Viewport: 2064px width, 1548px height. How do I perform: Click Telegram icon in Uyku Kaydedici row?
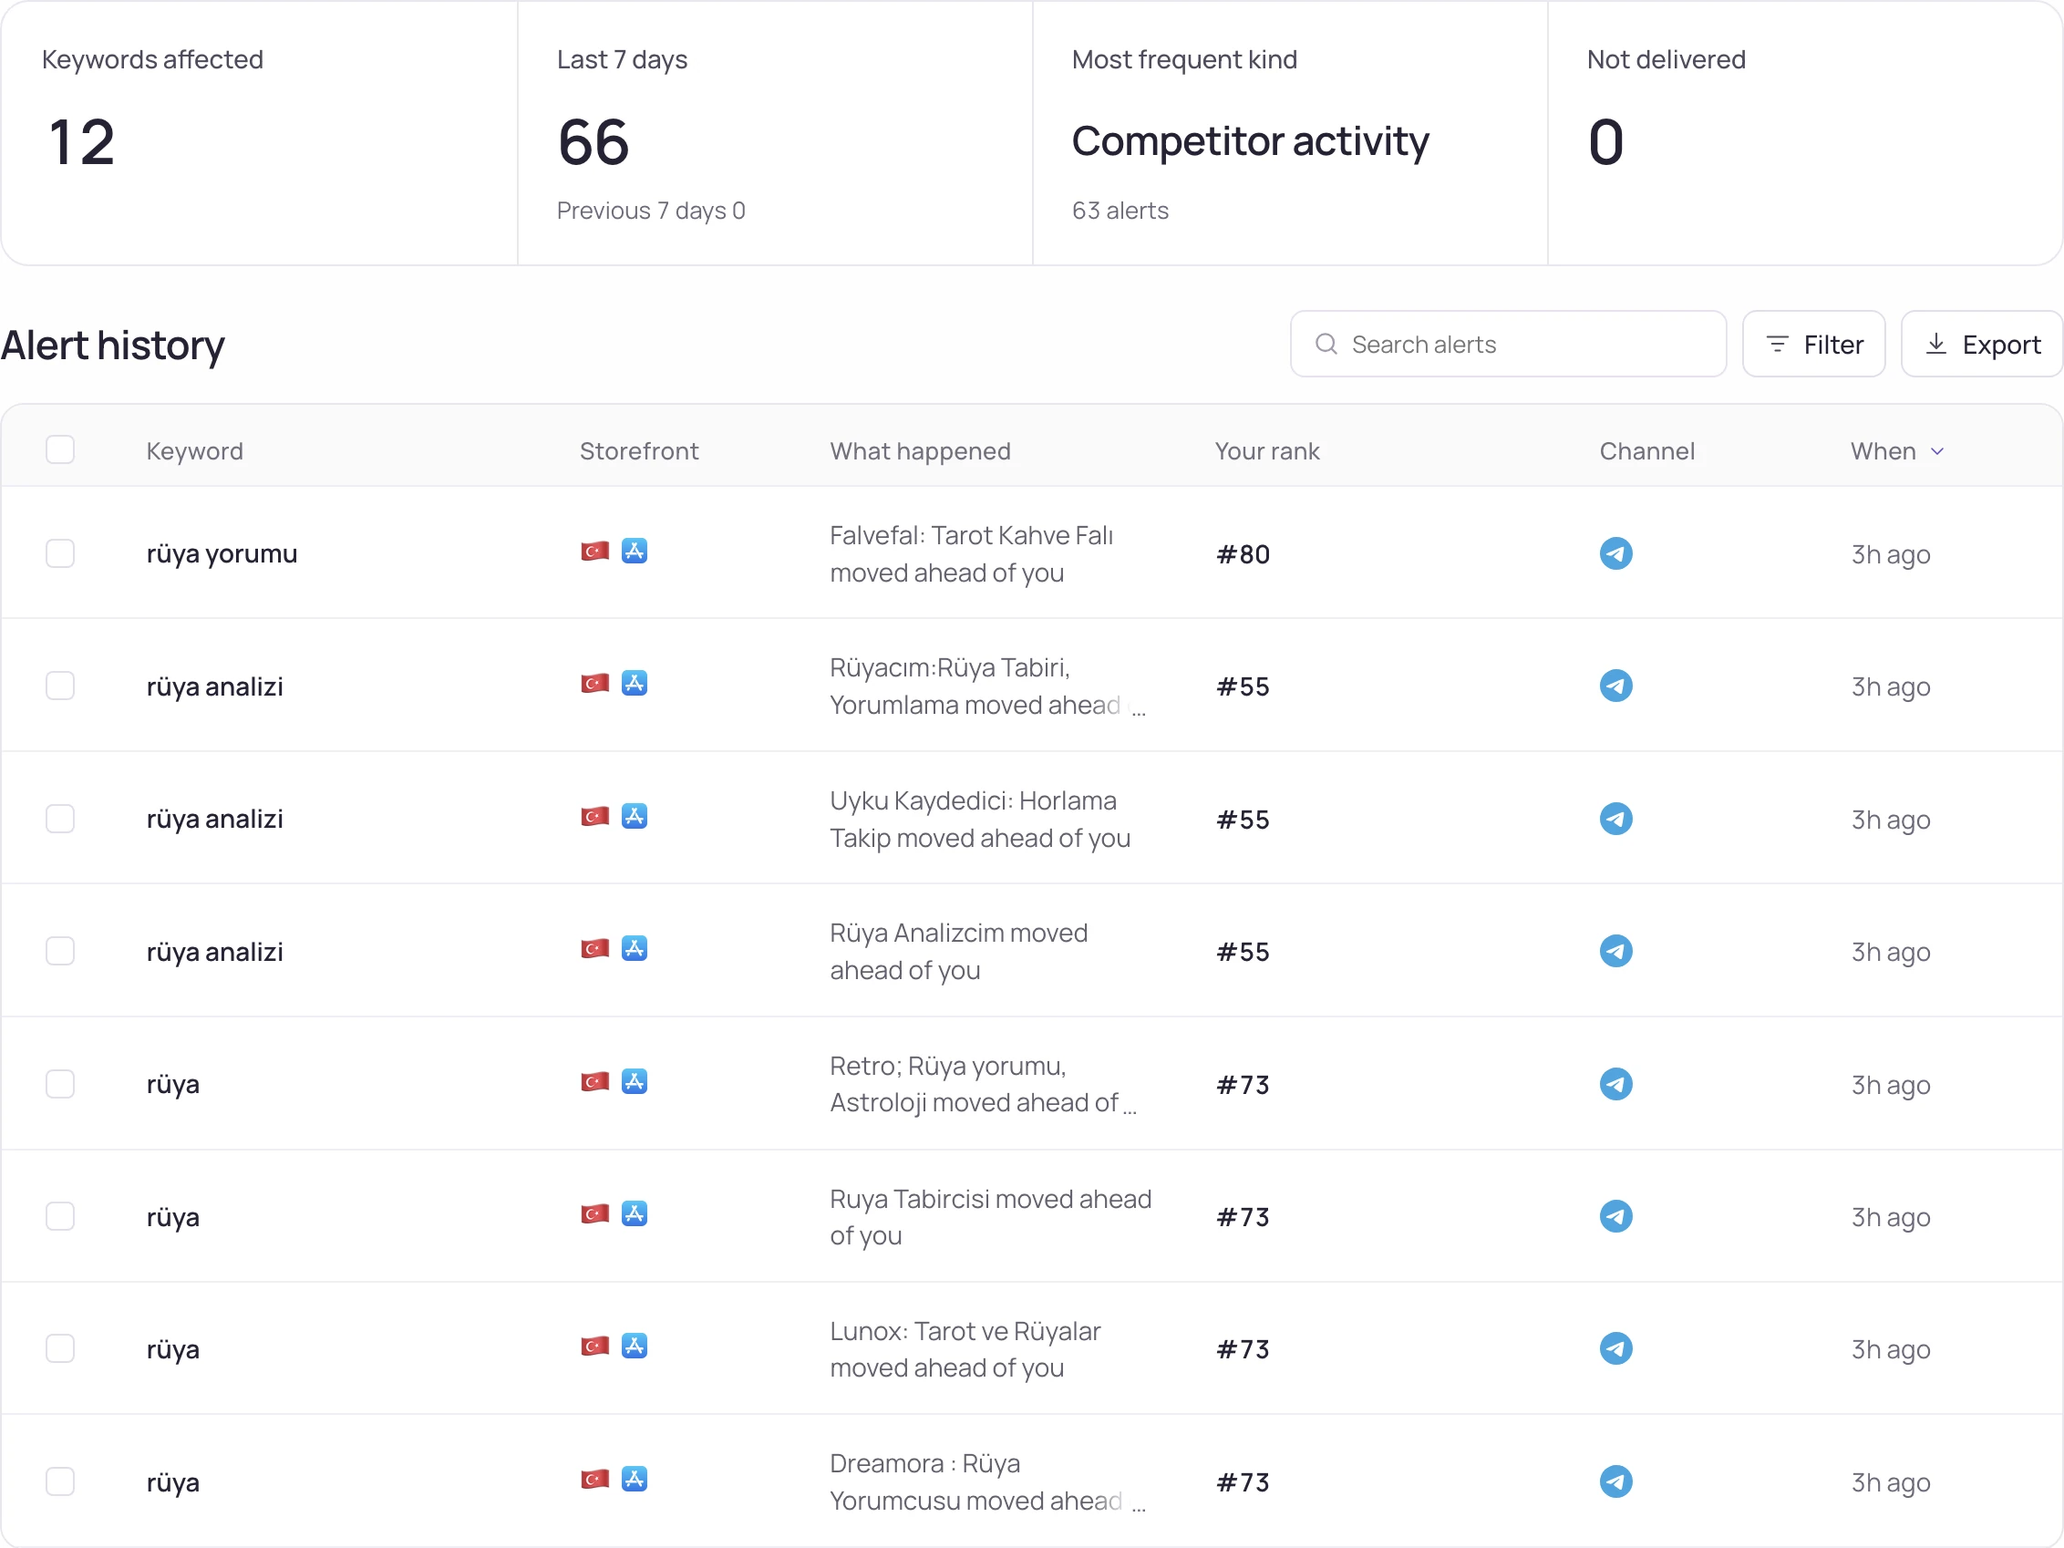(1616, 819)
